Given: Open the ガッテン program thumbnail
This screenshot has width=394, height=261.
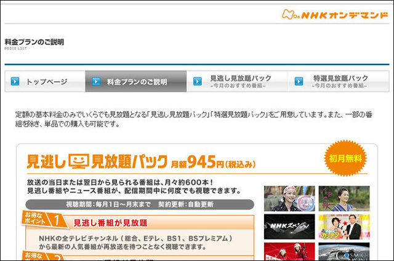Looking at the screenshot, I should pos(344,226).
